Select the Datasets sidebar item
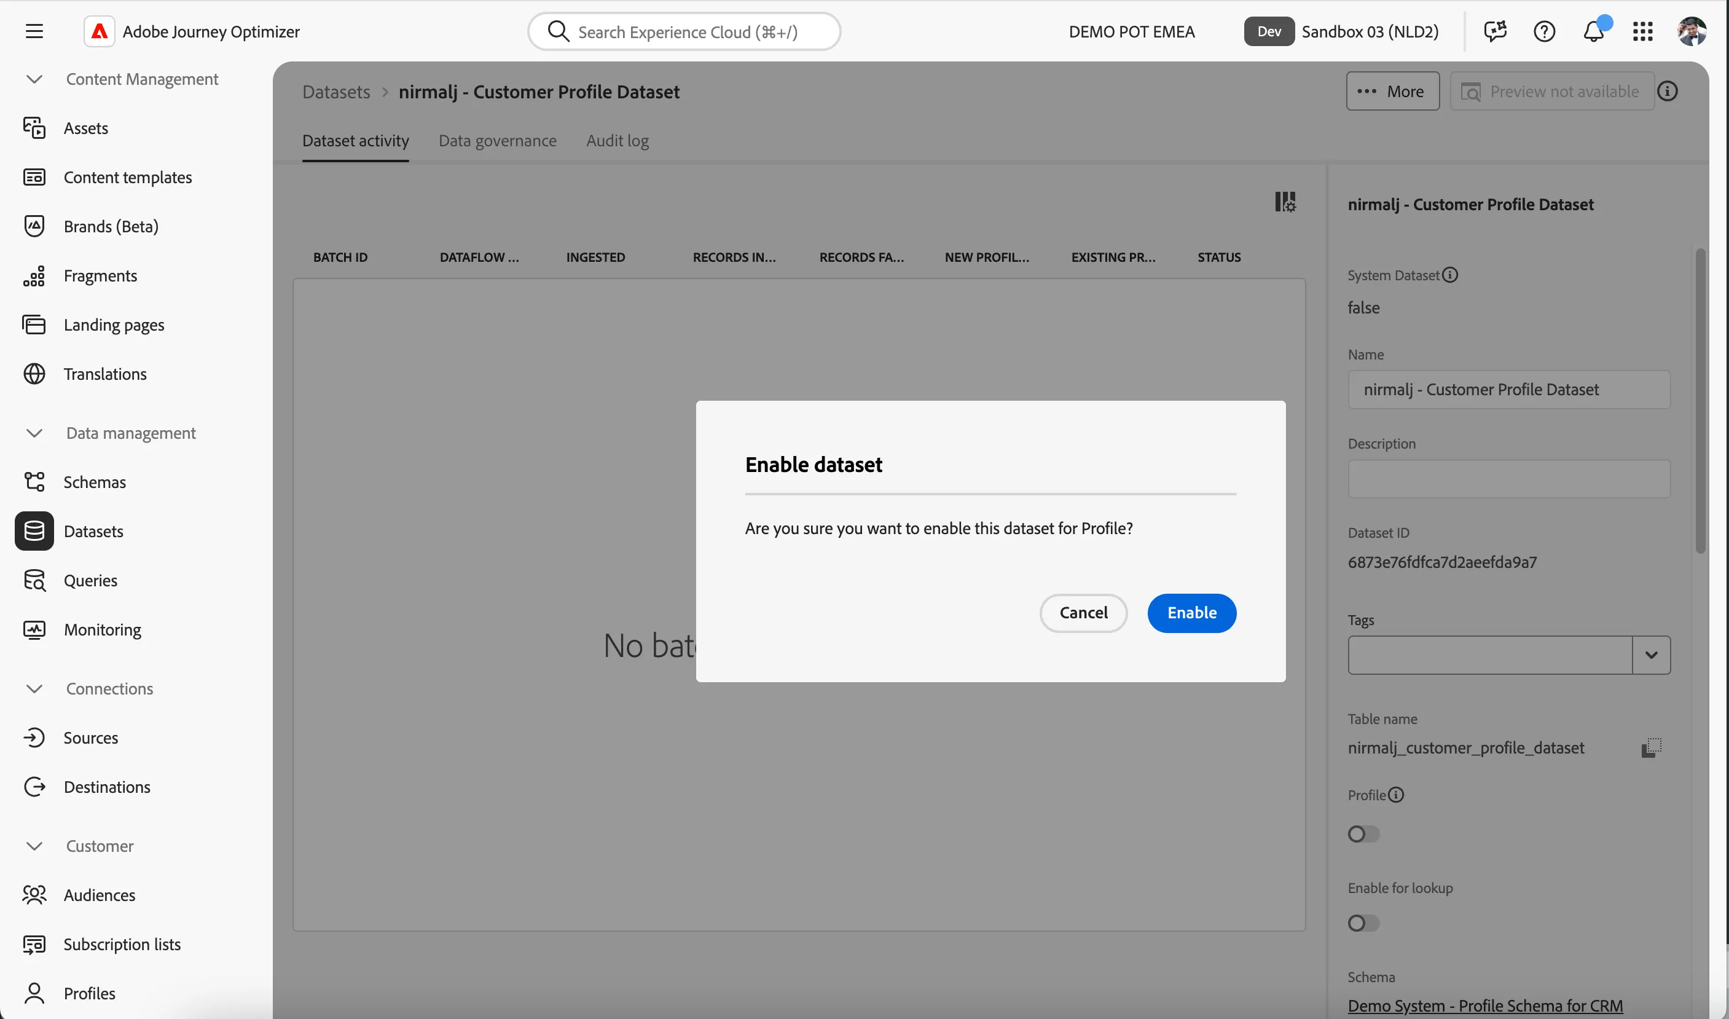This screenshot has width=1729, height=1019. (x=93, y=532)
